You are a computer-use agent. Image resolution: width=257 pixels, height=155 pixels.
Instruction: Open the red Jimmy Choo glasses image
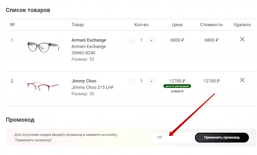(x=43, y=88)
